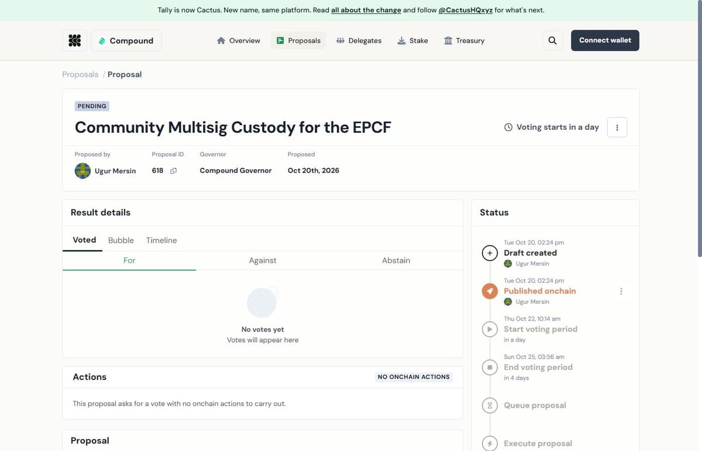
Task: Click the End voting period label
Action: [538, 367]
